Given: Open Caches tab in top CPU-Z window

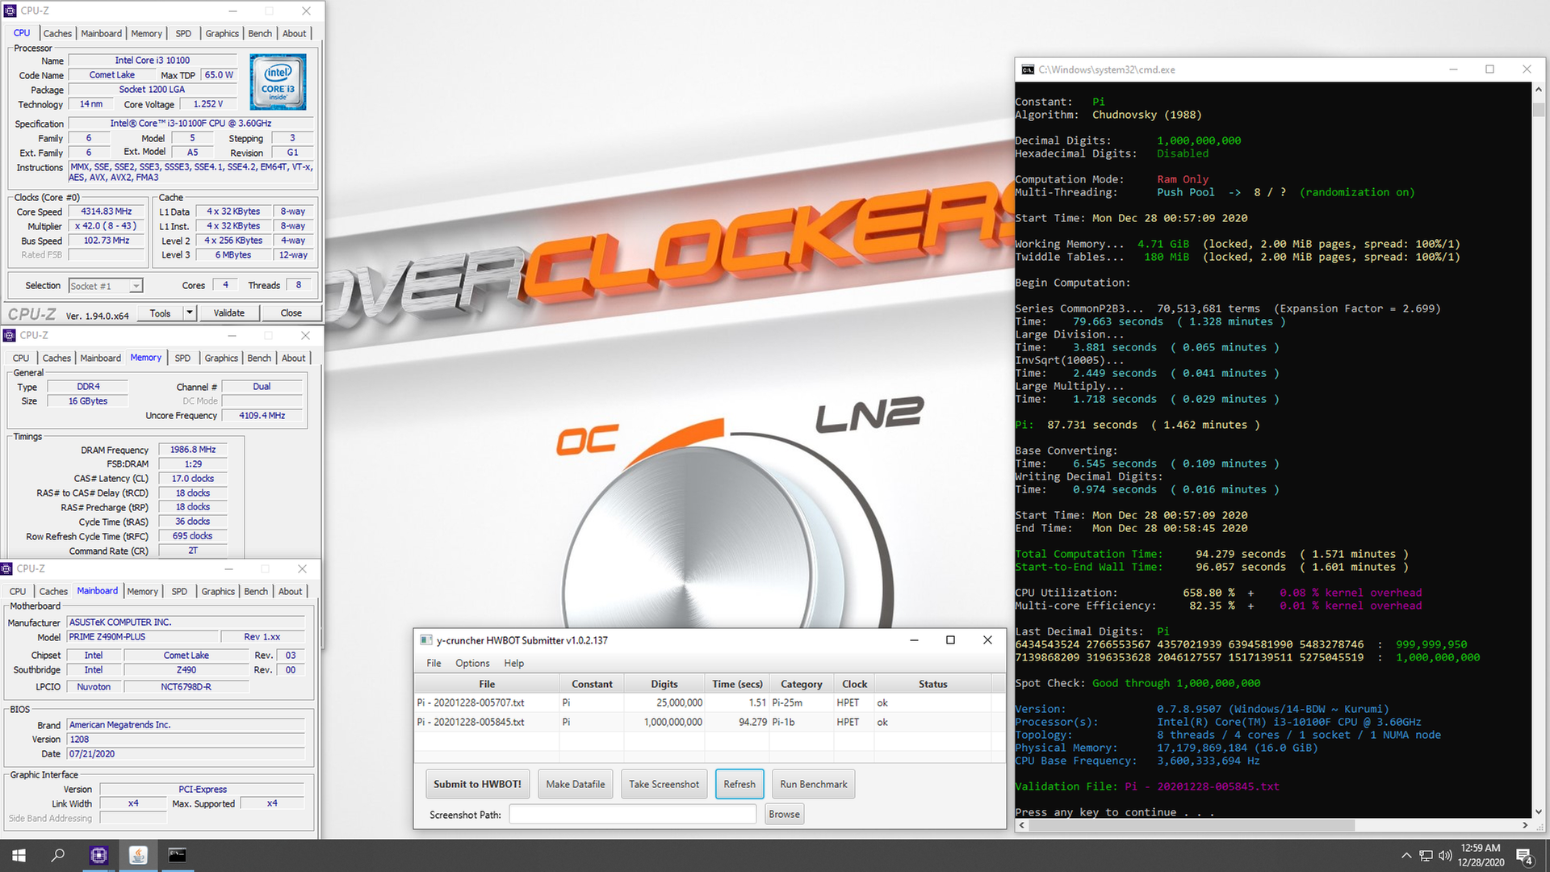Looking at the screenshot, I should click(57, 33).
